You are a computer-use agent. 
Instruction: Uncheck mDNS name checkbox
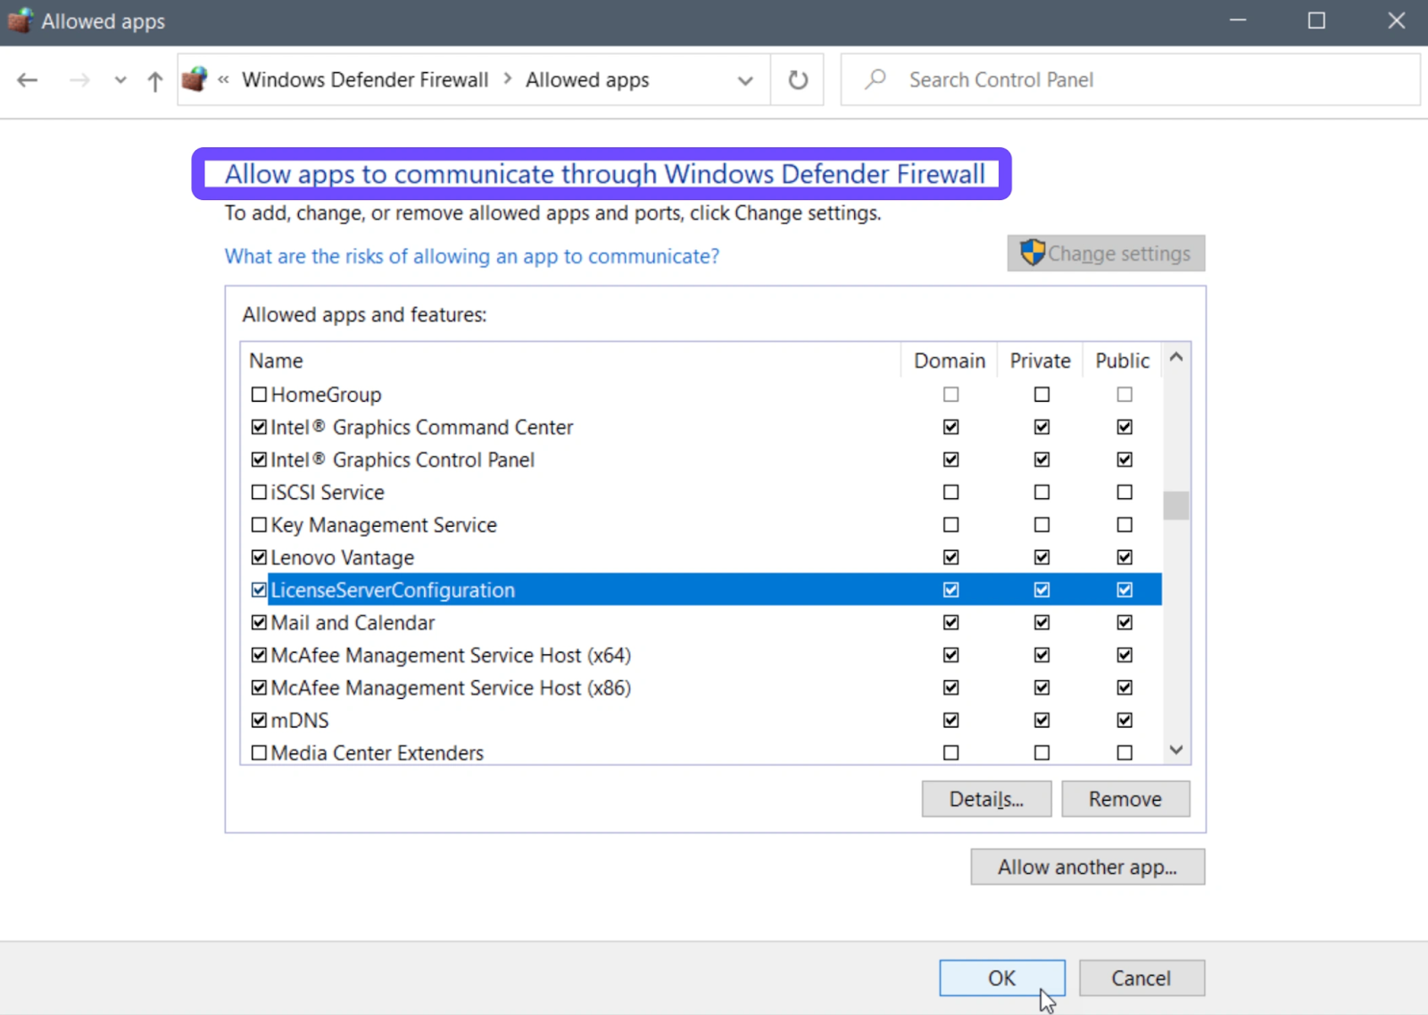pos(259,720)
